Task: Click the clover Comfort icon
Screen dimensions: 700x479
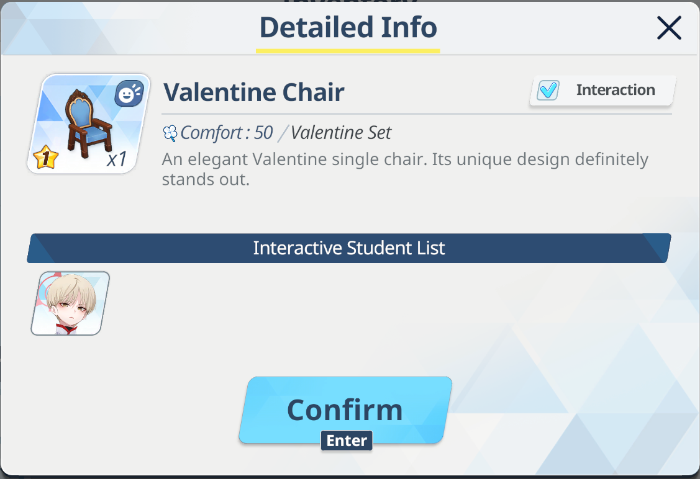Action: pos(170,133)
